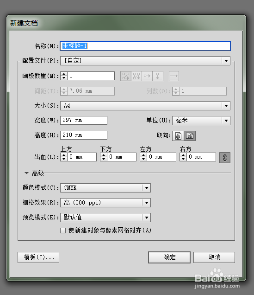Click the disabled 间距 spacing field

[91, 91]
